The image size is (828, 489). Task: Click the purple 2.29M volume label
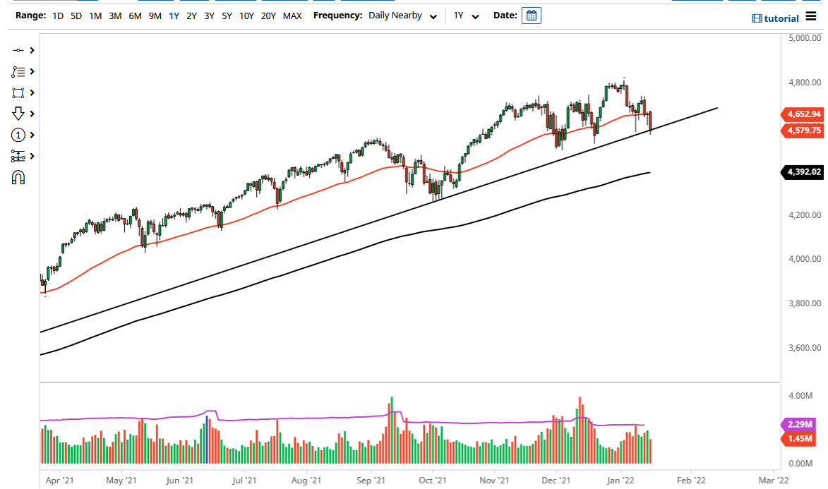pos(801,425)
